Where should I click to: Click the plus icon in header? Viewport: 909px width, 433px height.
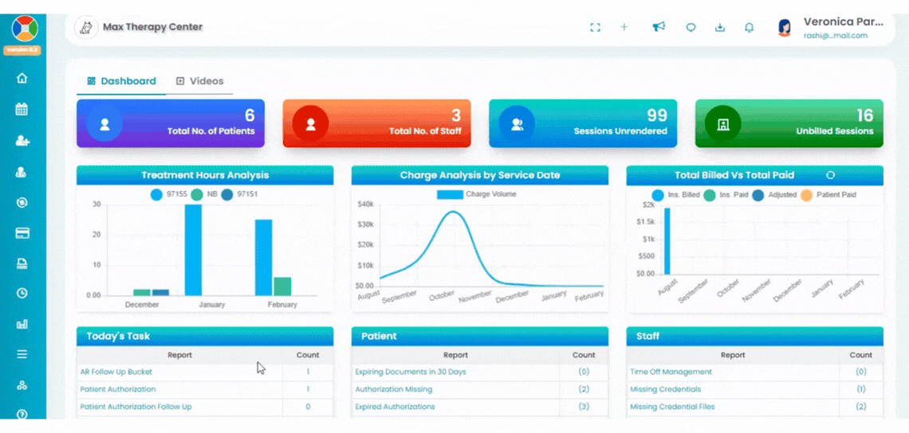click(x=624, y=26)
